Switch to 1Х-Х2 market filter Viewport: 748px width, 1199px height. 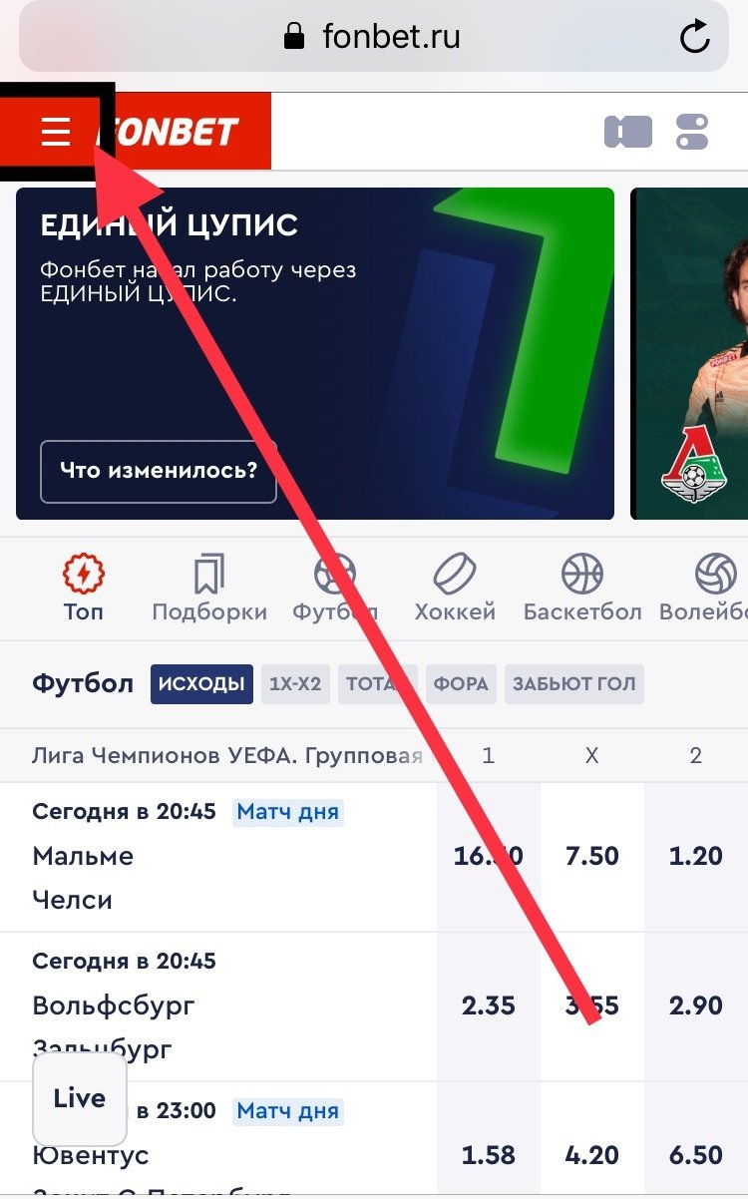point(295,684)
